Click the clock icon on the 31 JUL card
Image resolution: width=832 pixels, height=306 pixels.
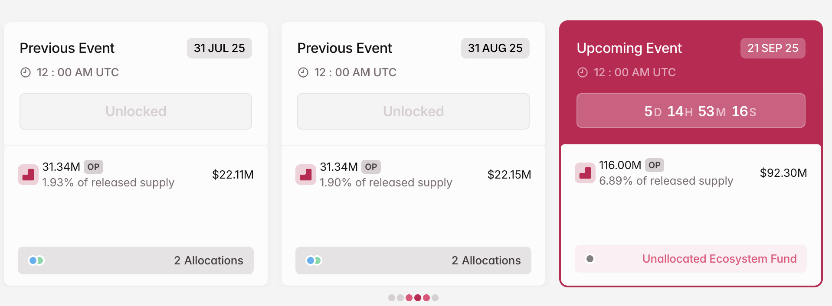pyautogui.click(x=26, y=72)
